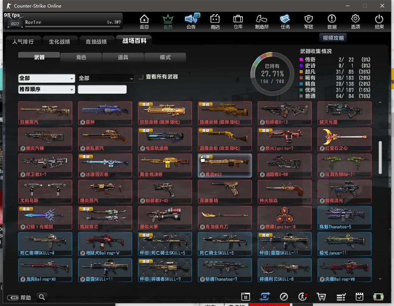Click the magnifier search icon beside 帮助
This screenshot has height=306, width=394.
pos(42,297)
